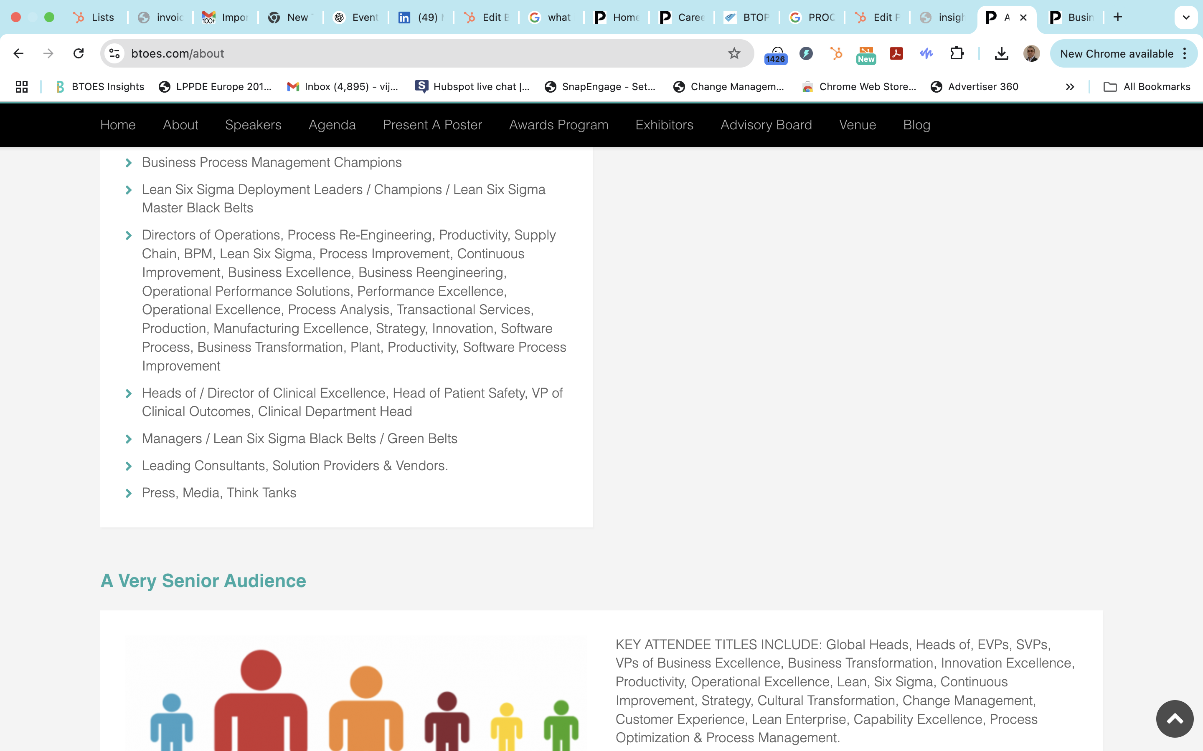Go to the Awards Program page

(558, 125)
